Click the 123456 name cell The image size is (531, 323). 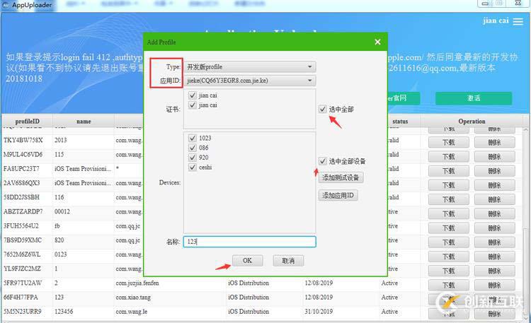84,311
